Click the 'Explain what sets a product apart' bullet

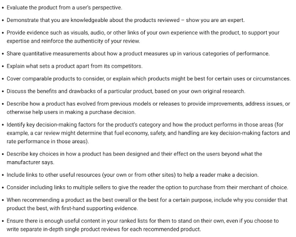click(x=74, y=66)
